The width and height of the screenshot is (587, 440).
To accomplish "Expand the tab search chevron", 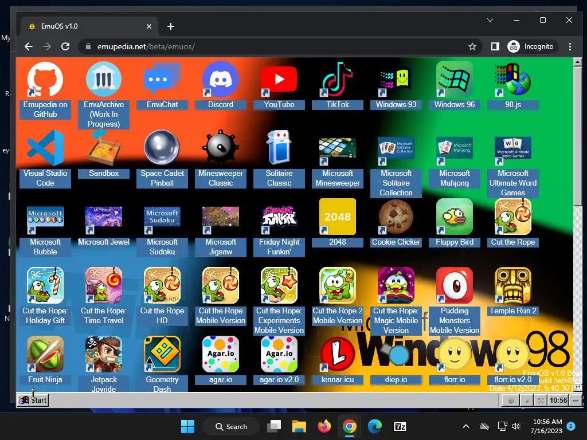I will point(490,20).
